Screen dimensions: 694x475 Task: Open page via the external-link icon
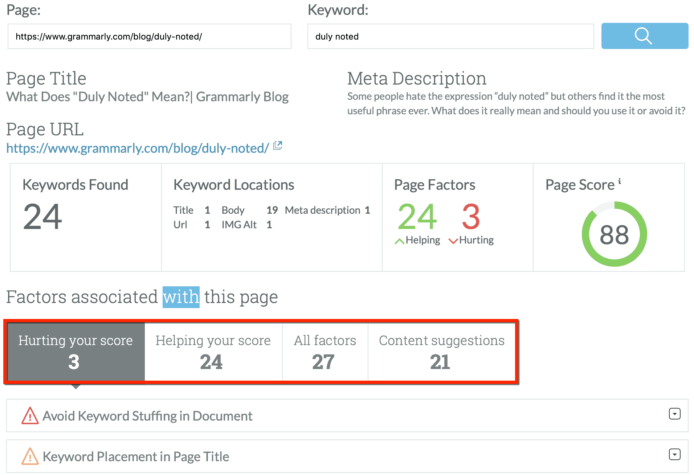pos(277,146)
